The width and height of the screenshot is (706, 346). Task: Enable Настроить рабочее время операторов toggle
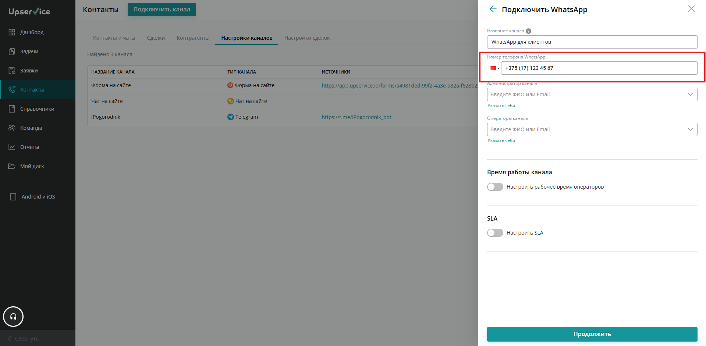[x=495, y=187]
